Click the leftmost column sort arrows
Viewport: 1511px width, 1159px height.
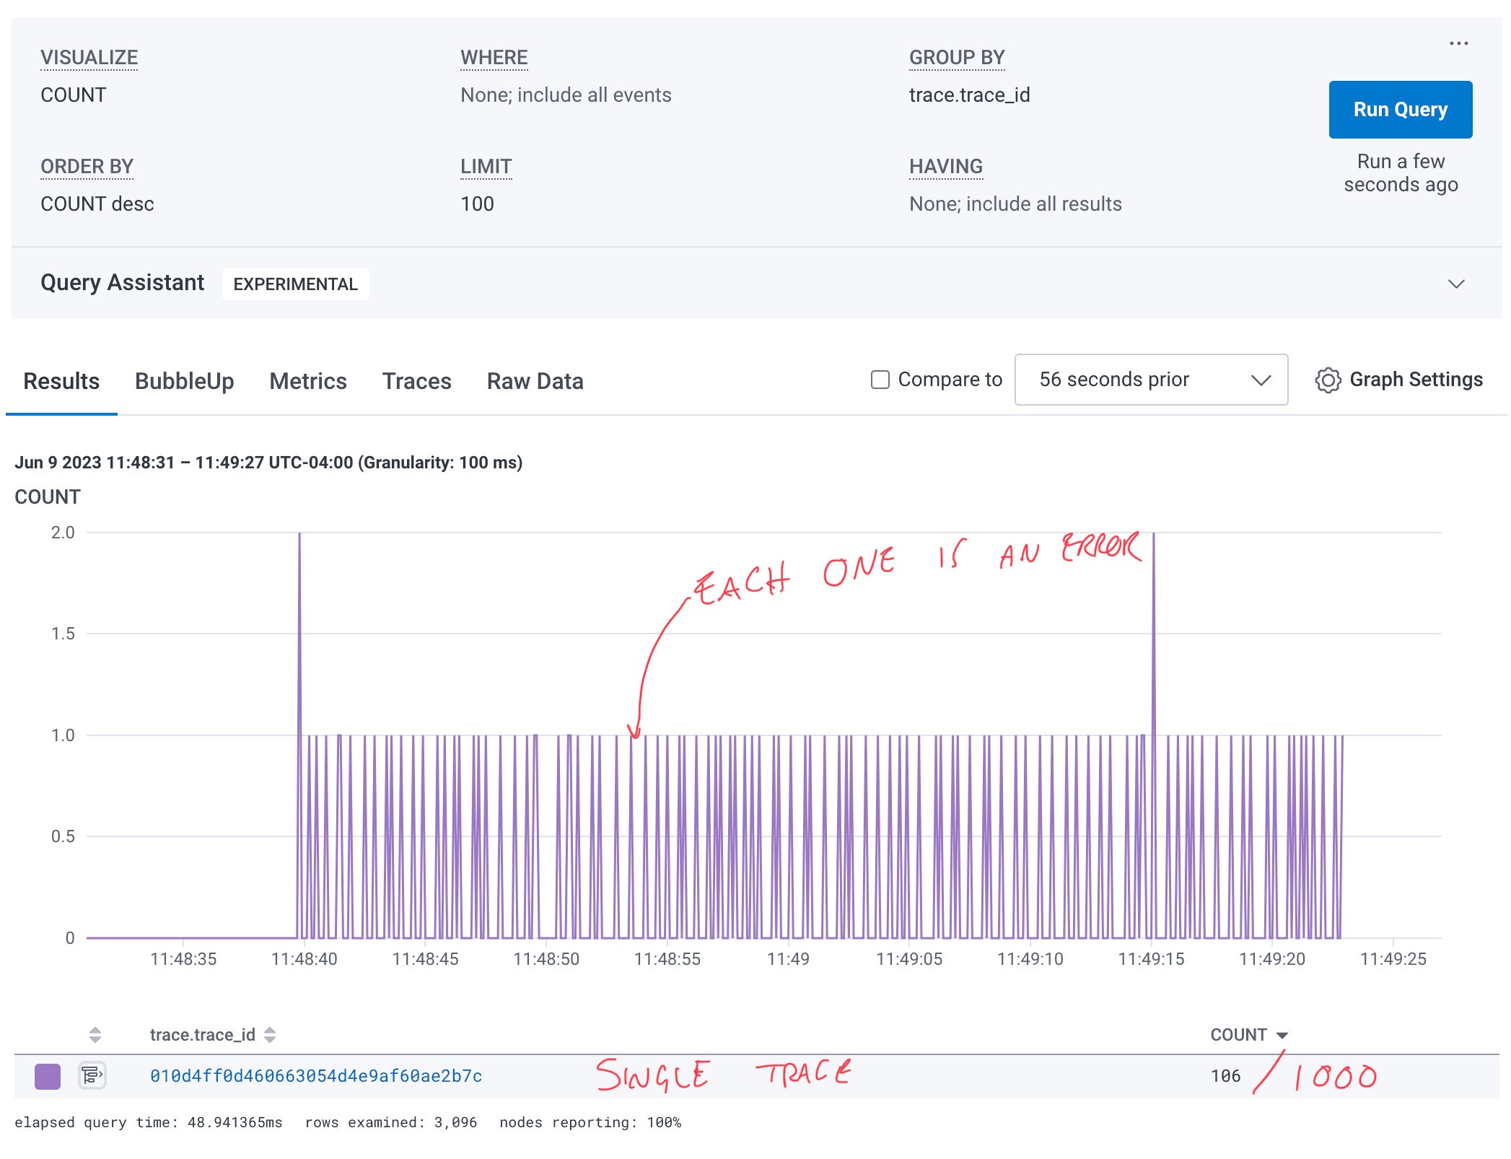[95, 1035]
